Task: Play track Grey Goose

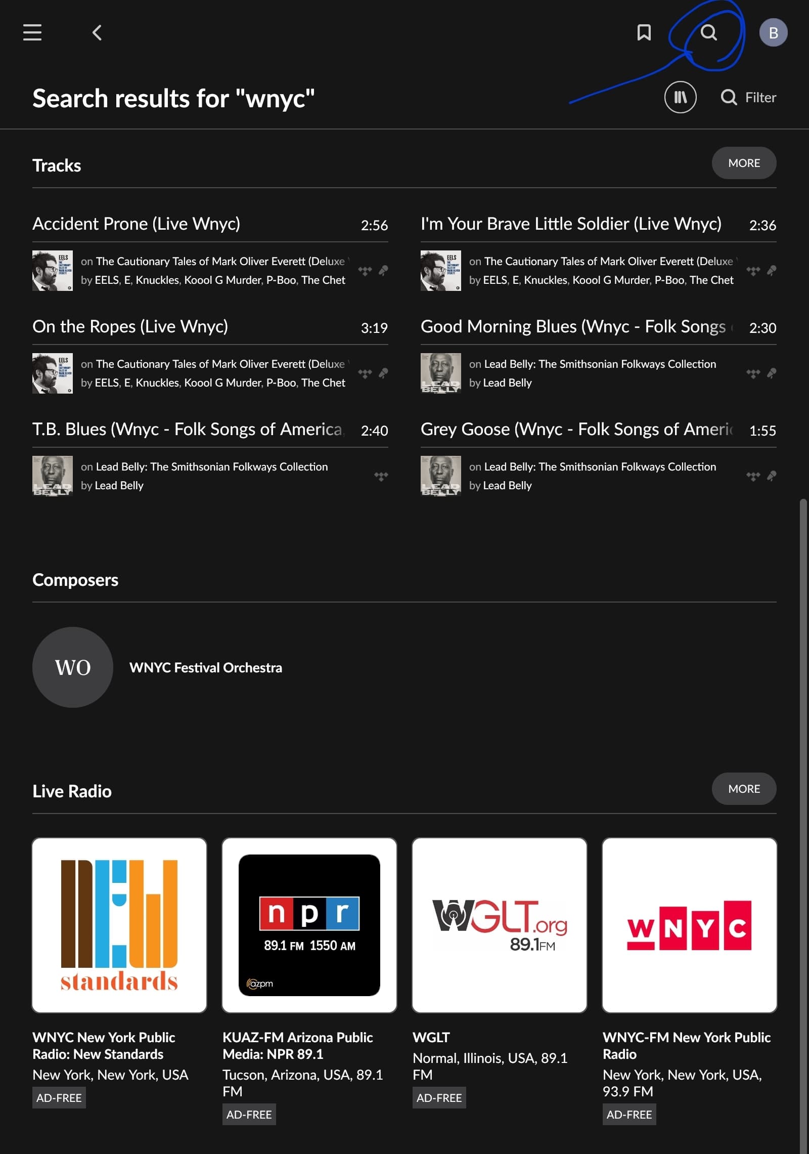Action: click(x=576, y=429)
